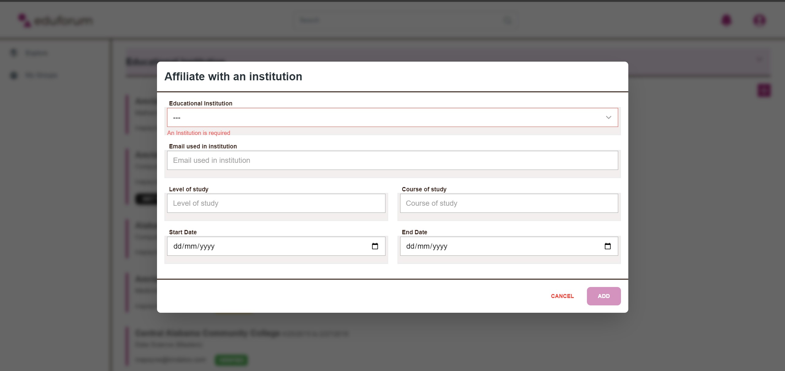Viewport: 785px width, 371px height.
Task: Open the user profile avatar icon
Action: pos(760,20)
